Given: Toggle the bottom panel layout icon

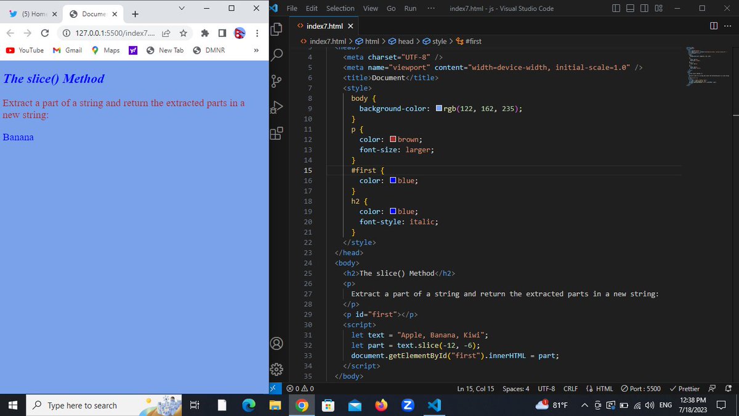Looking at the screenshot, I should coord(631,9).
